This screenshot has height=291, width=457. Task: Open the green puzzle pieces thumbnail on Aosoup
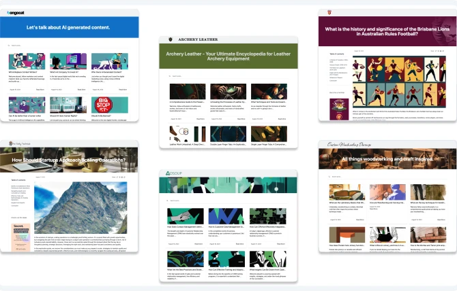click(x=268, y=216)
